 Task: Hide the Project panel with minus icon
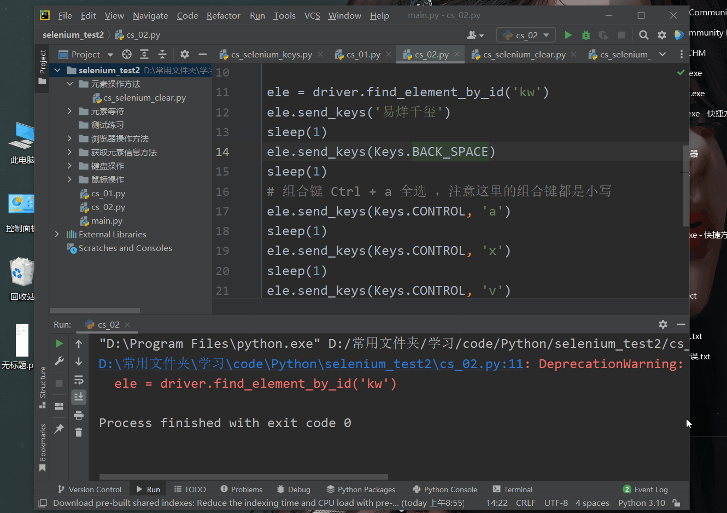(x=203, y=54)
